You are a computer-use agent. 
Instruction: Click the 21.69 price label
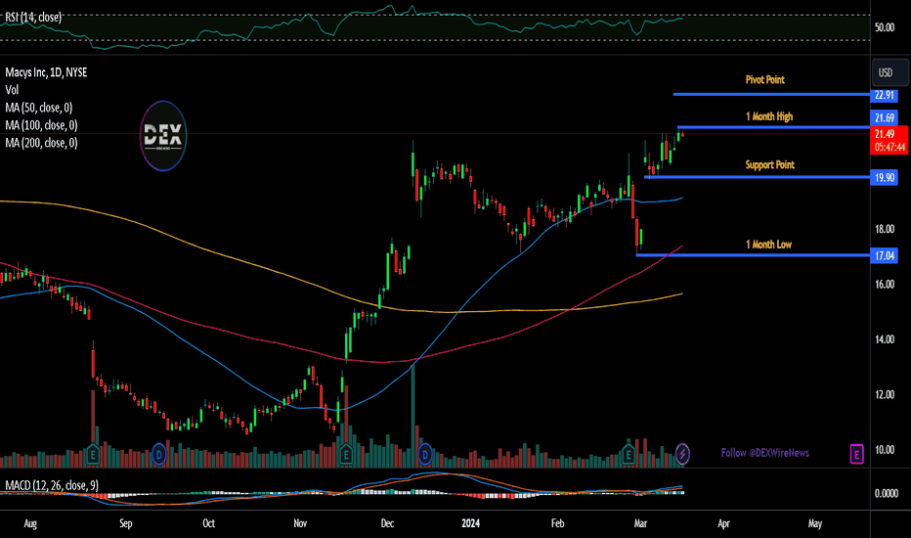coord(885,117)
